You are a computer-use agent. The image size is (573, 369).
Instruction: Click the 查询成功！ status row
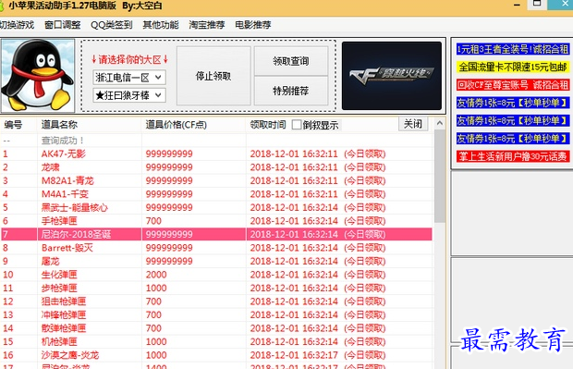[216, 141]
